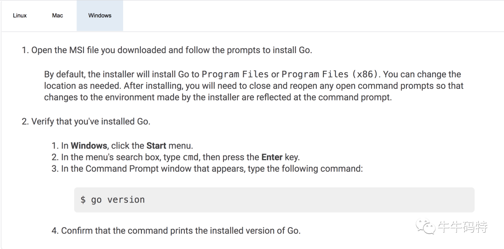Click the bold 'Start' word

tap(156, 146)
